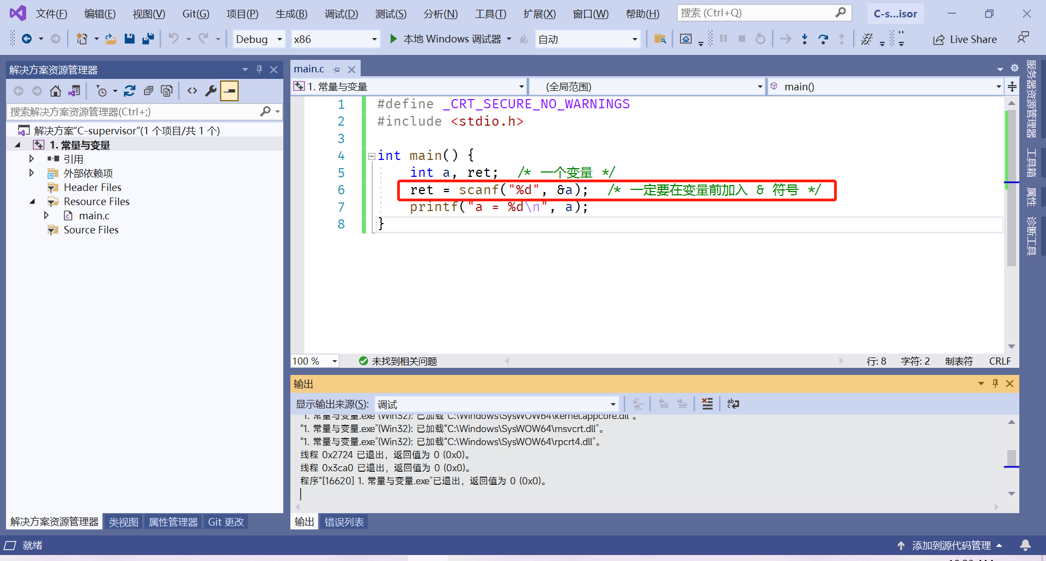Expand the main.c file node

click(46, 215)
